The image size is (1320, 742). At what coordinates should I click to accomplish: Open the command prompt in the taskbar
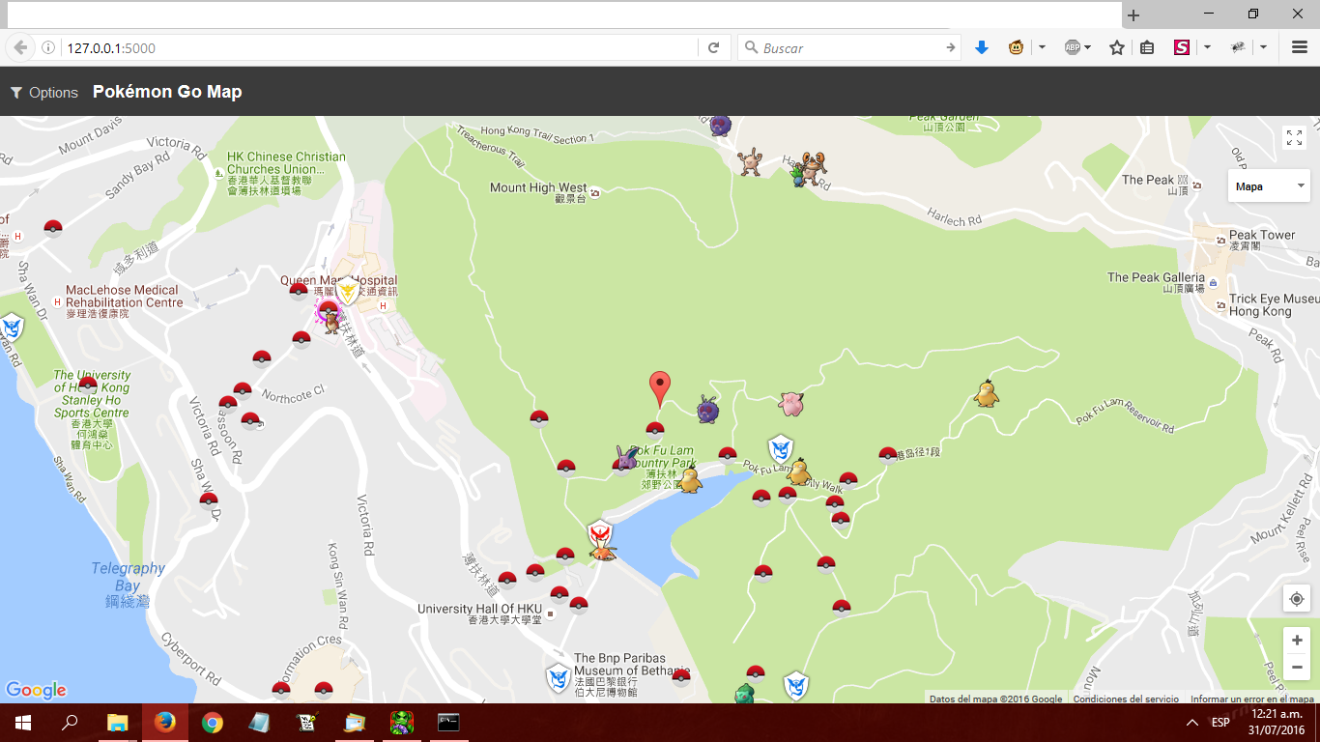(448, 723)
